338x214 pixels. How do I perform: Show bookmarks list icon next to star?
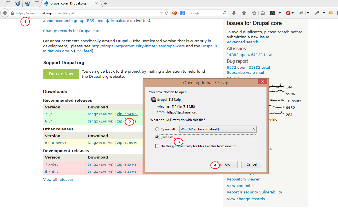coord(263,13)
